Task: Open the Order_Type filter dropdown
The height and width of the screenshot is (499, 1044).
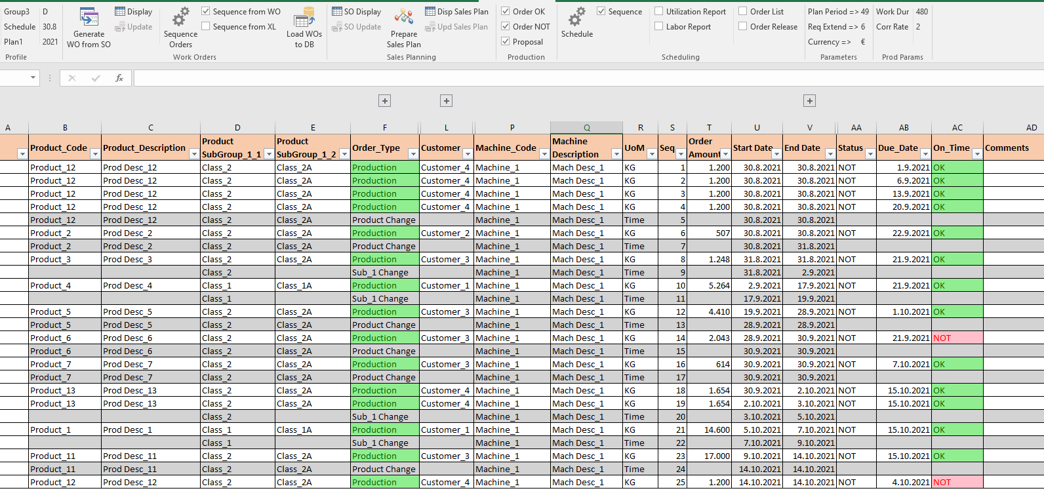Action: coord(413,154)
